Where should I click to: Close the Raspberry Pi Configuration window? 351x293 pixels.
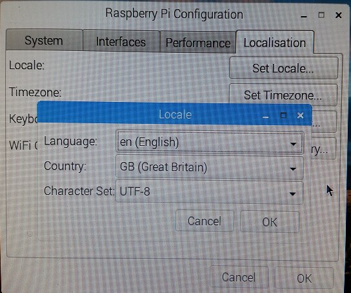pyautogui.click(x=339, y=15)
